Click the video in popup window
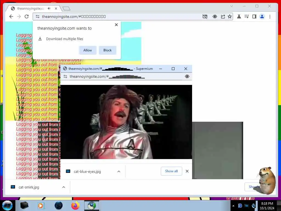The height and width of the screenshot is (211, 281). pos(126,122)
